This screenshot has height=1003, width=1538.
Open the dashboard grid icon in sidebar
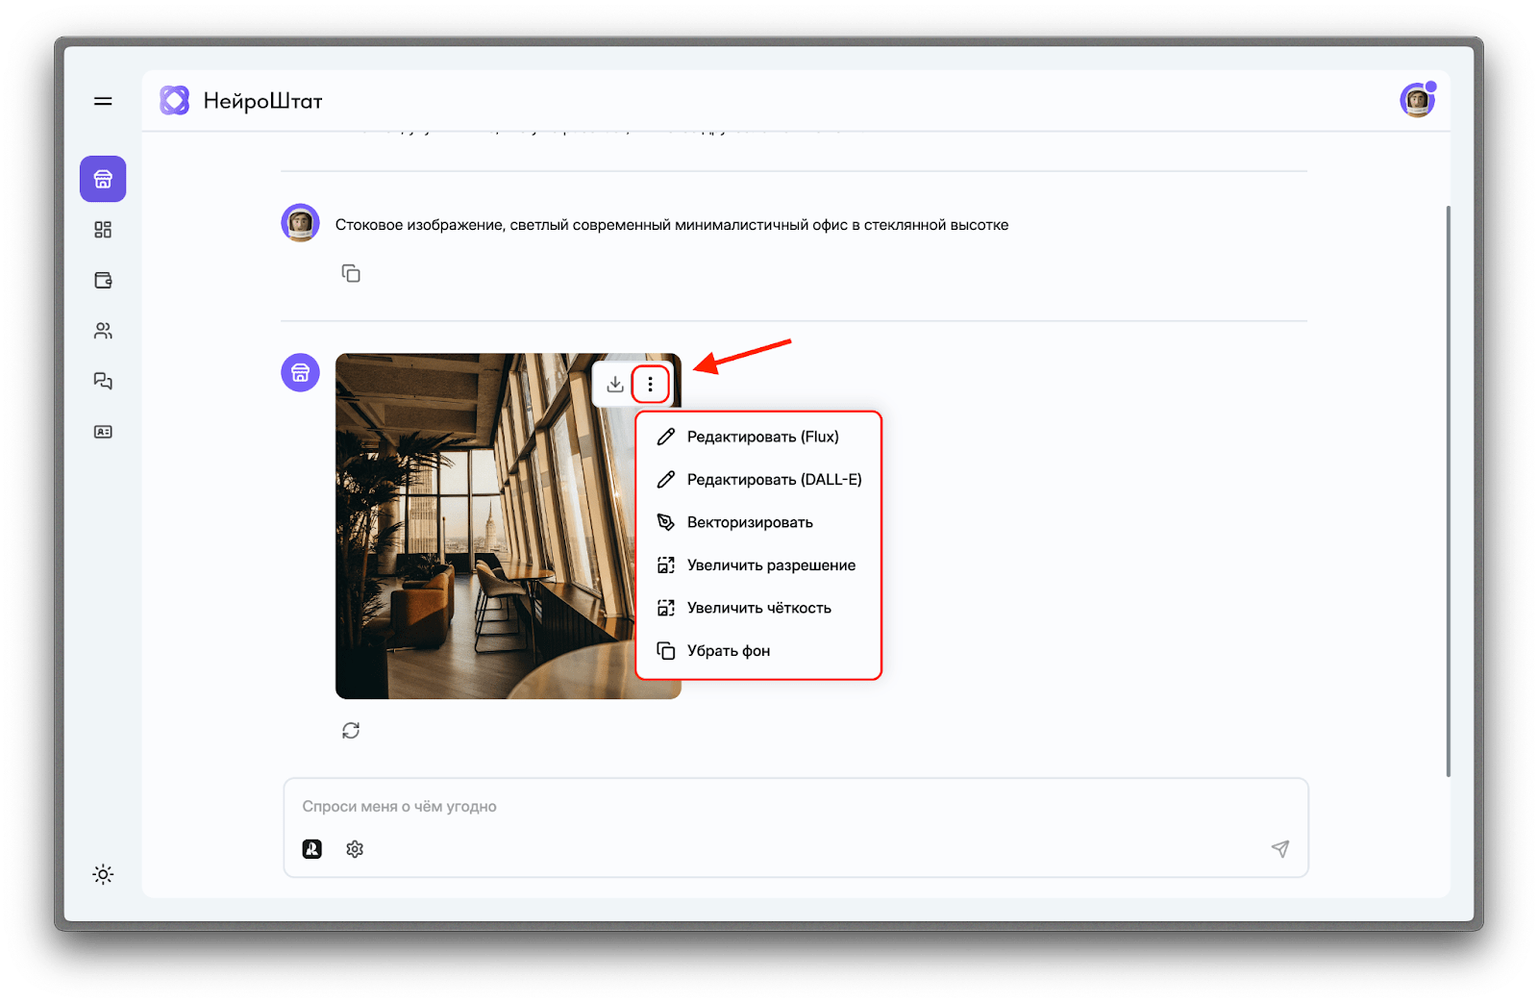coord(103,230)
